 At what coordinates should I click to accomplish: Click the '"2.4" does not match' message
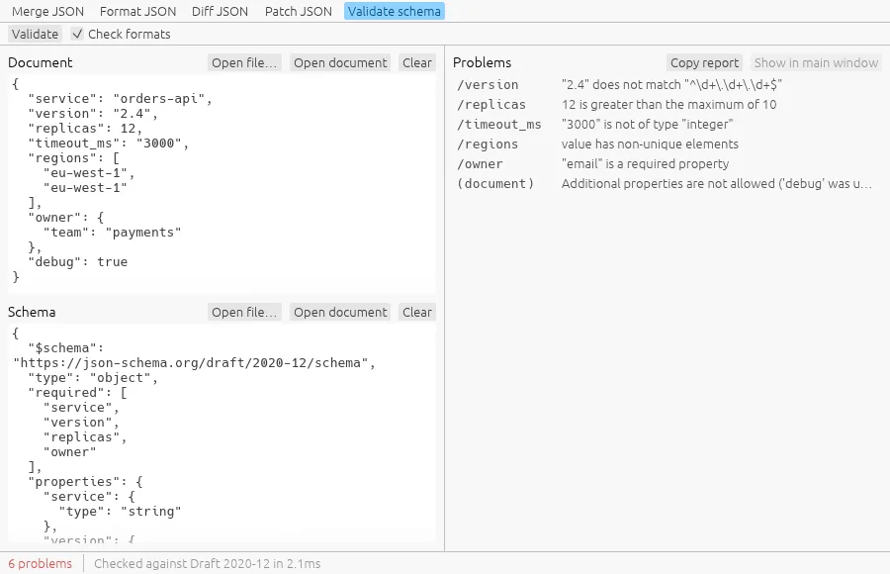pyautogui.click(x=671, y=85)
